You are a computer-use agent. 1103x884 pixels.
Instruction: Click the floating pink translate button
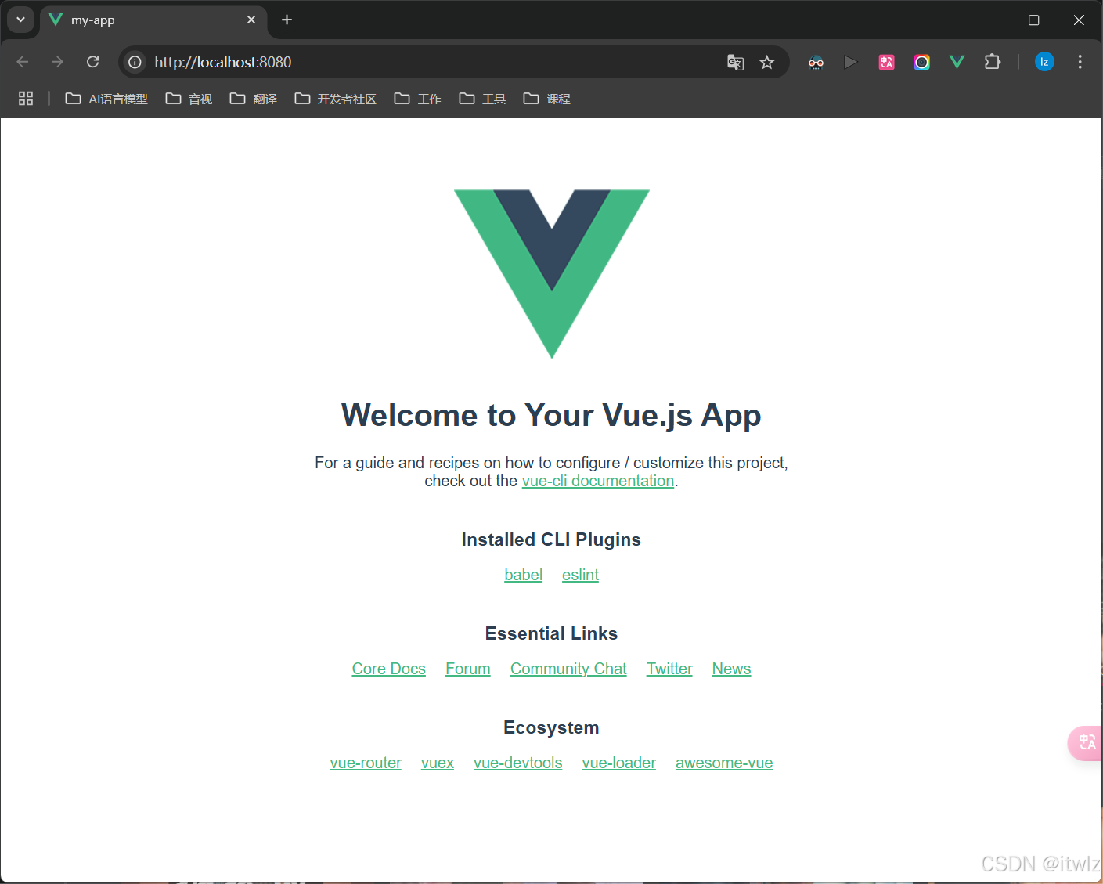(x=1086, y=742)
